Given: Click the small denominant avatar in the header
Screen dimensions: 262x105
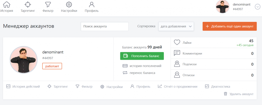Looking at the screenshot, I should tap(223, 7).
